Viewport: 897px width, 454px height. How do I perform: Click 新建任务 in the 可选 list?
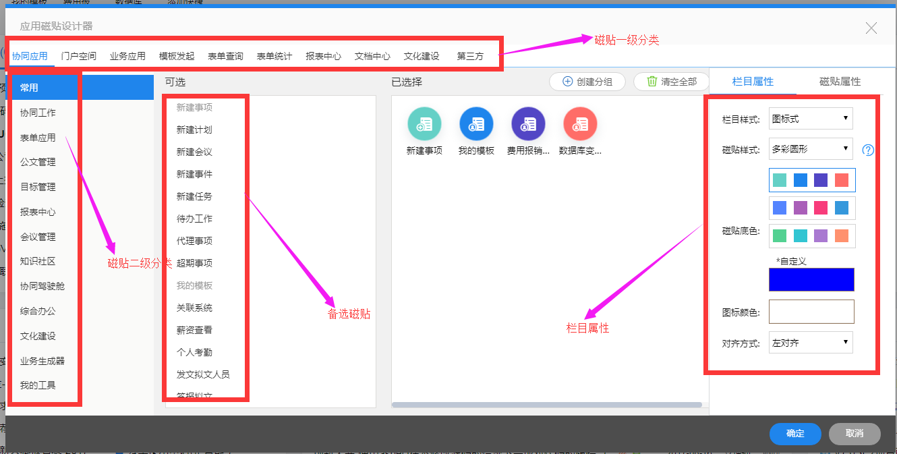pyautogui.click(x=194, y=196)
